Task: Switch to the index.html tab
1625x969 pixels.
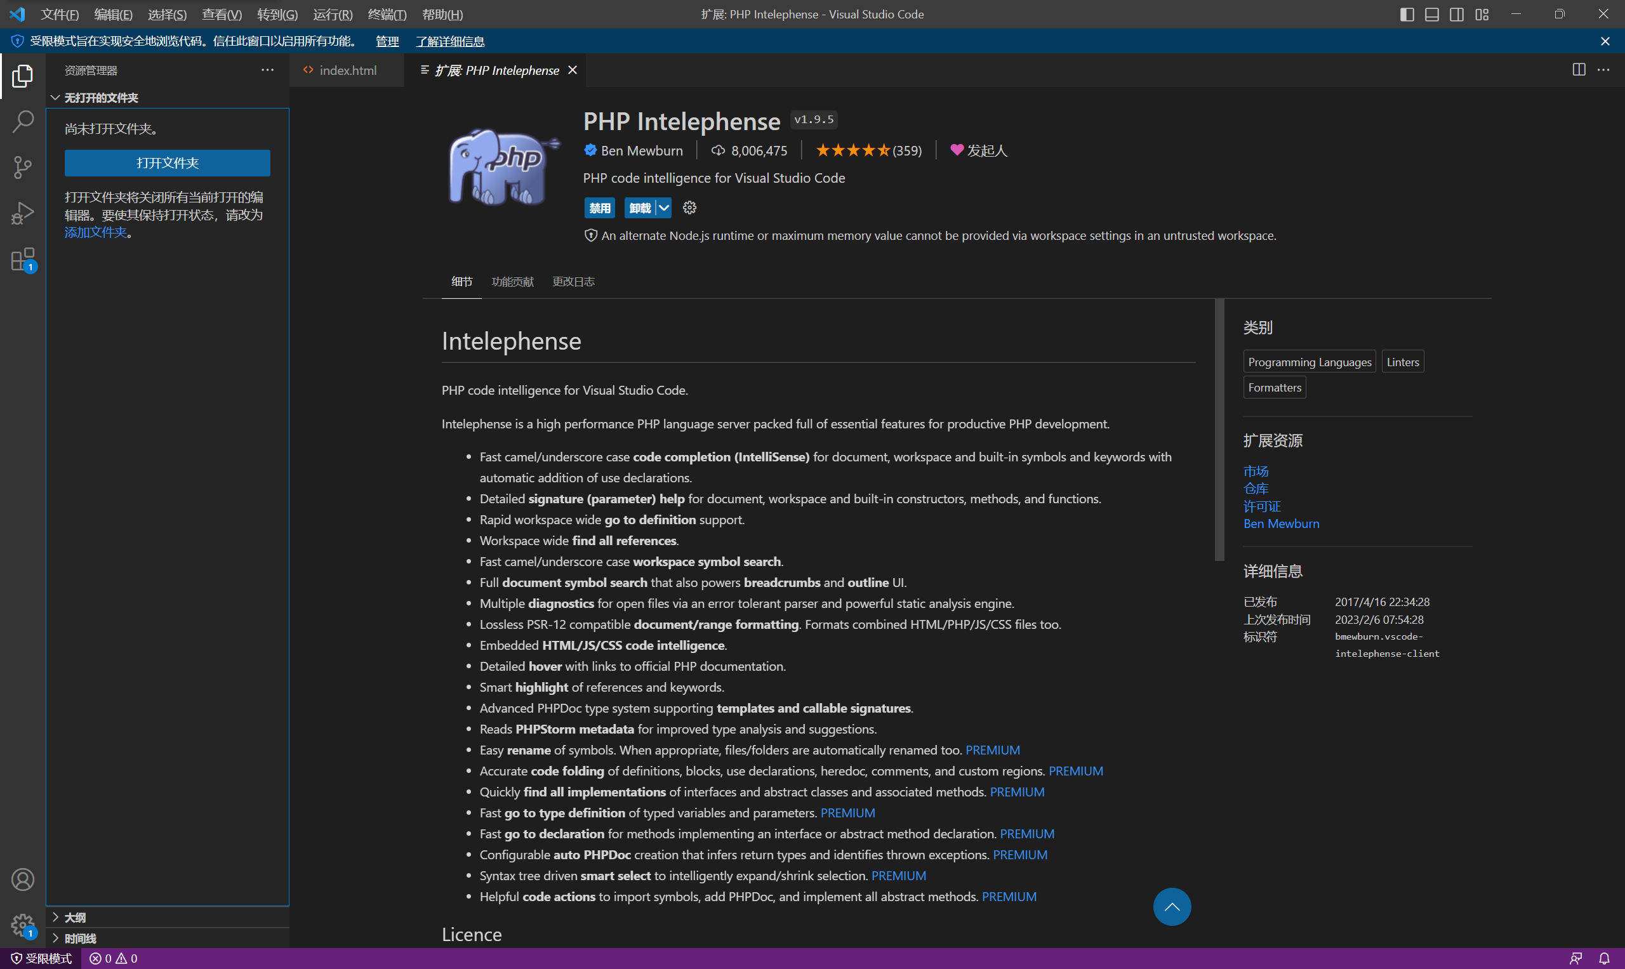Action: (347, 70)
